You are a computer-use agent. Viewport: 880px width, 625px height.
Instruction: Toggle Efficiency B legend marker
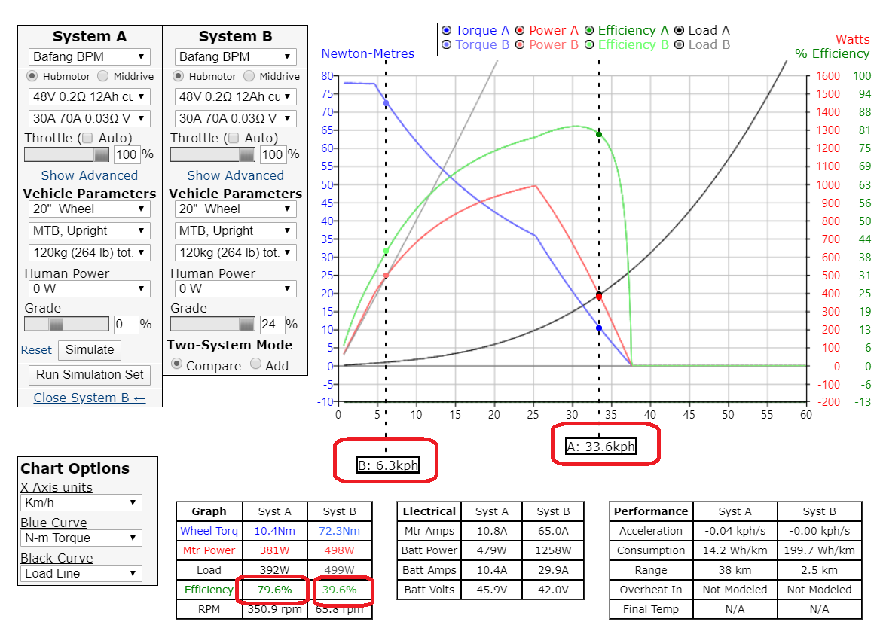[x=588, y=45]
